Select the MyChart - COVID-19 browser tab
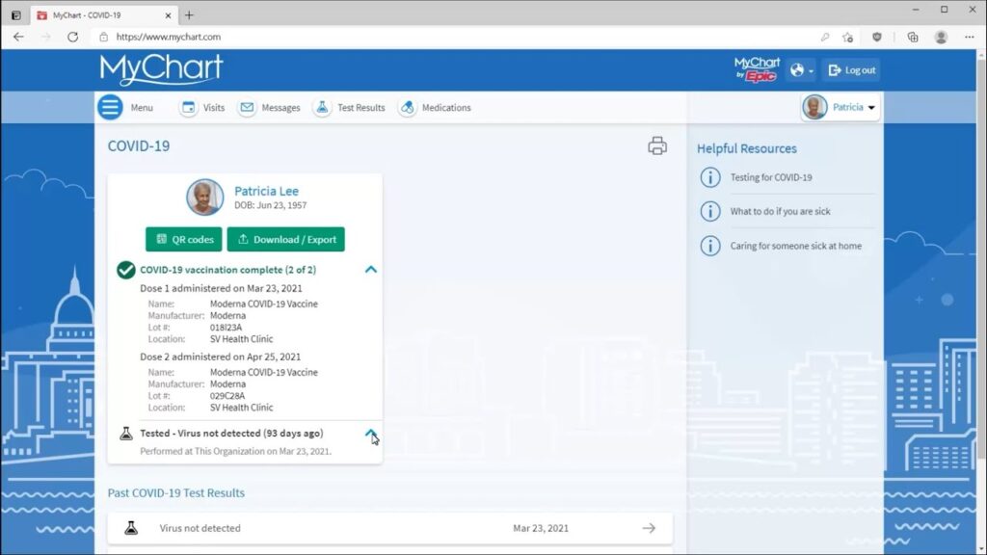 pos(104,15)
